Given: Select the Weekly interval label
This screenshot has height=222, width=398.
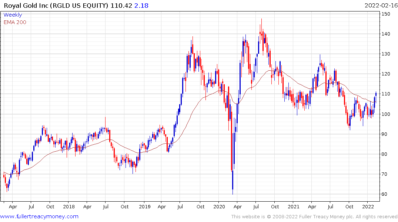Looking at the screenshot, I should tap(13, 15).
